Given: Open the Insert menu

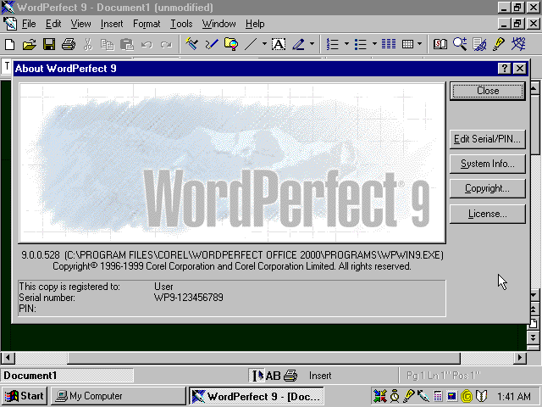Looking at the screenshot, I should pyautogui.click(x=112, y=24).
